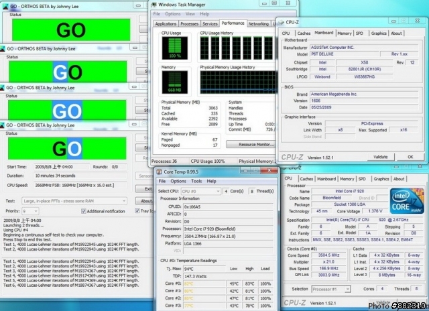Select Memory tab in lower CPU-Z window
This screenshot has height=311, width=429.
coord(347,179)
